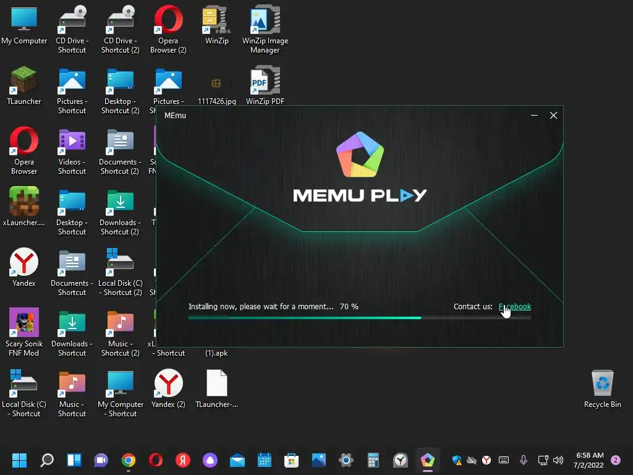Switch to MEmu installer taskbar icon
Viewport: 633px width, 475px height.
point(428,460)
